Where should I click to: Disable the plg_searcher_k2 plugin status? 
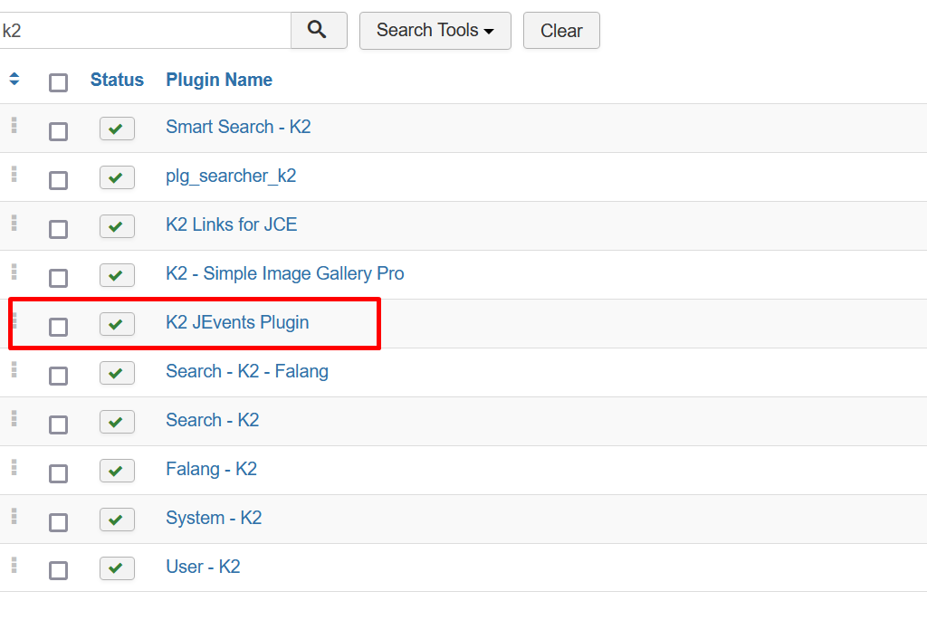pyautogui.click(x=117, y=177)
